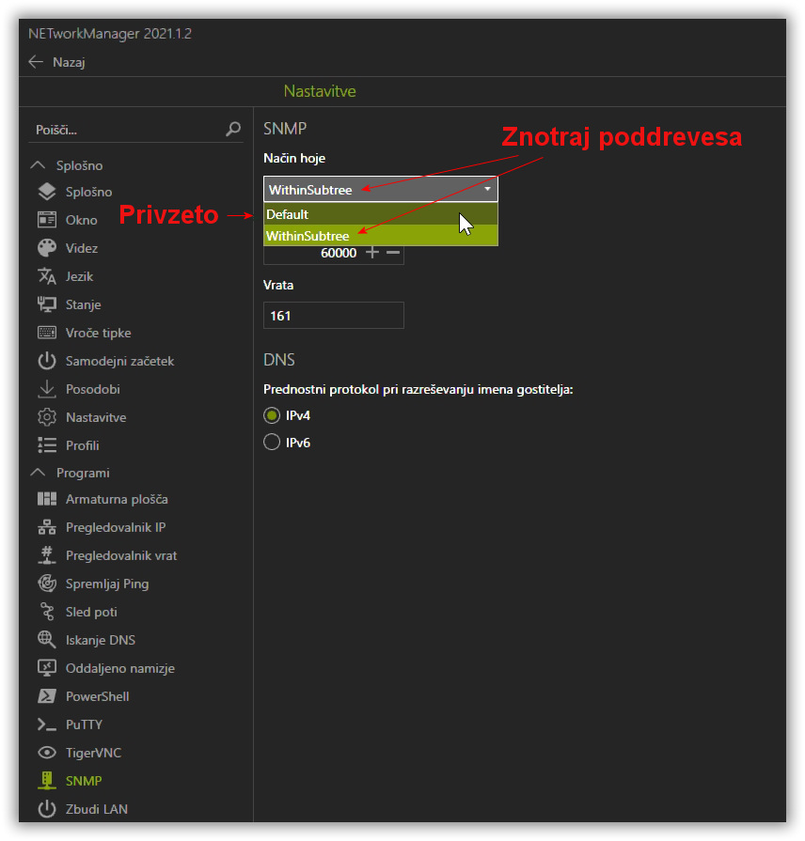Click the Način hoje combo box arrow
Image resolution: width=805 pixels, height=841 pixels.
[487, 189]
